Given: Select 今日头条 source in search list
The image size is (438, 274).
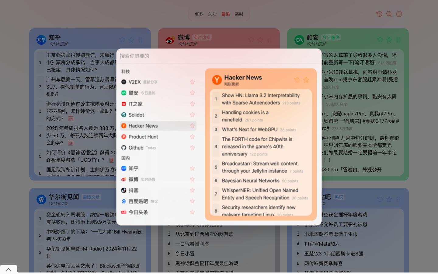Looking at the screenshot, I should tap(158, 212).
